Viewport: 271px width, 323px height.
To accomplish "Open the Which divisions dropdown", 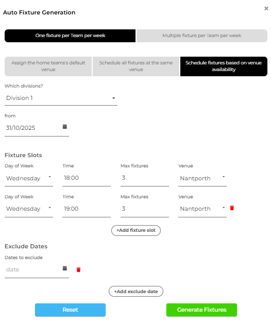I will click(x=61, y=98).
